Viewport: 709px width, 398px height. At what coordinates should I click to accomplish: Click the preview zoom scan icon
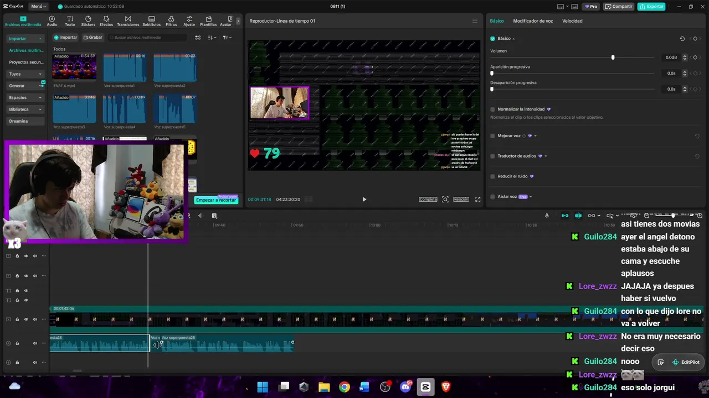[445, 200]
